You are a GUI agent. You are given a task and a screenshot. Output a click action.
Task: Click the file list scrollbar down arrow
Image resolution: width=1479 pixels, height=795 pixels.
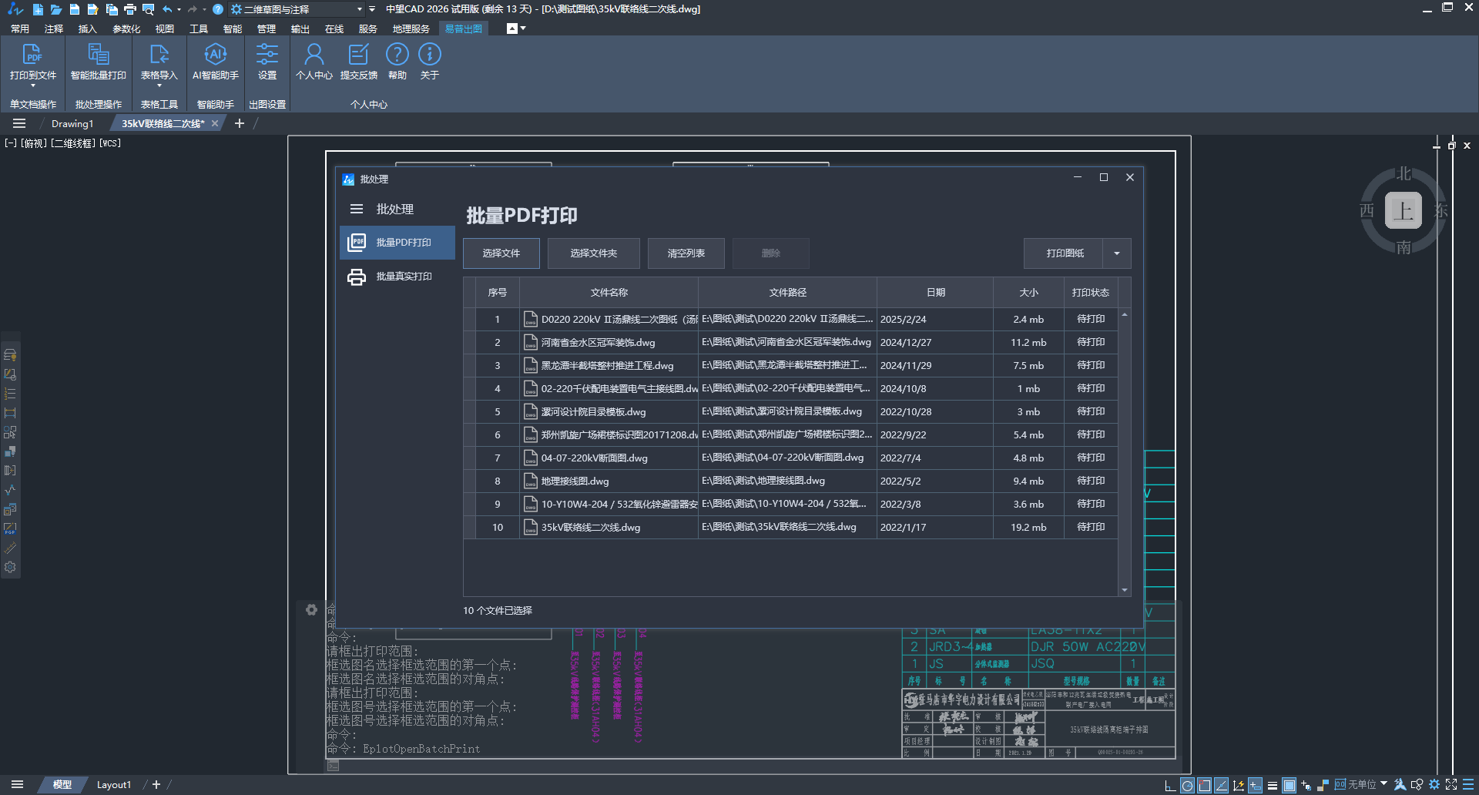1125,590
